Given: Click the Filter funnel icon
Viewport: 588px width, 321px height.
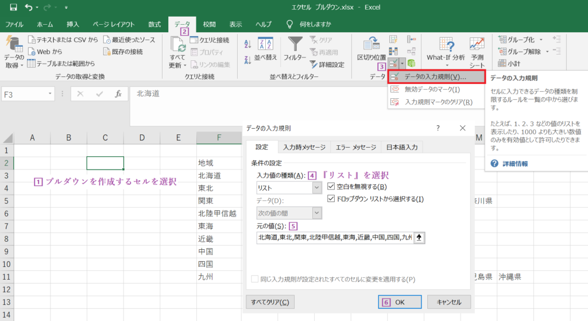Looking at the screenshot, I should click(x=295, y=44).
